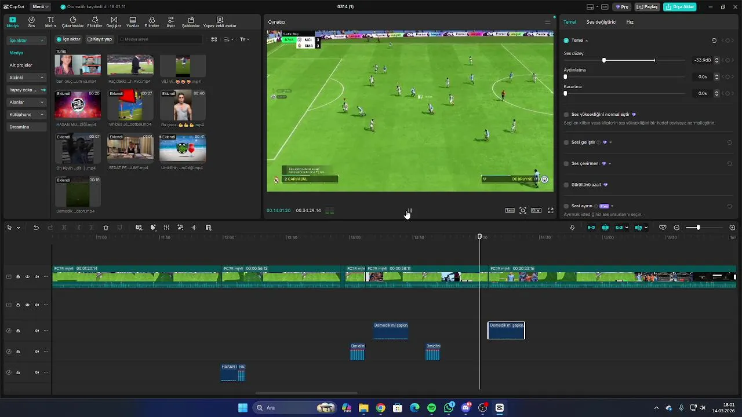
Task: Open the Geçişler transitions tab
Action: (114, 22)
